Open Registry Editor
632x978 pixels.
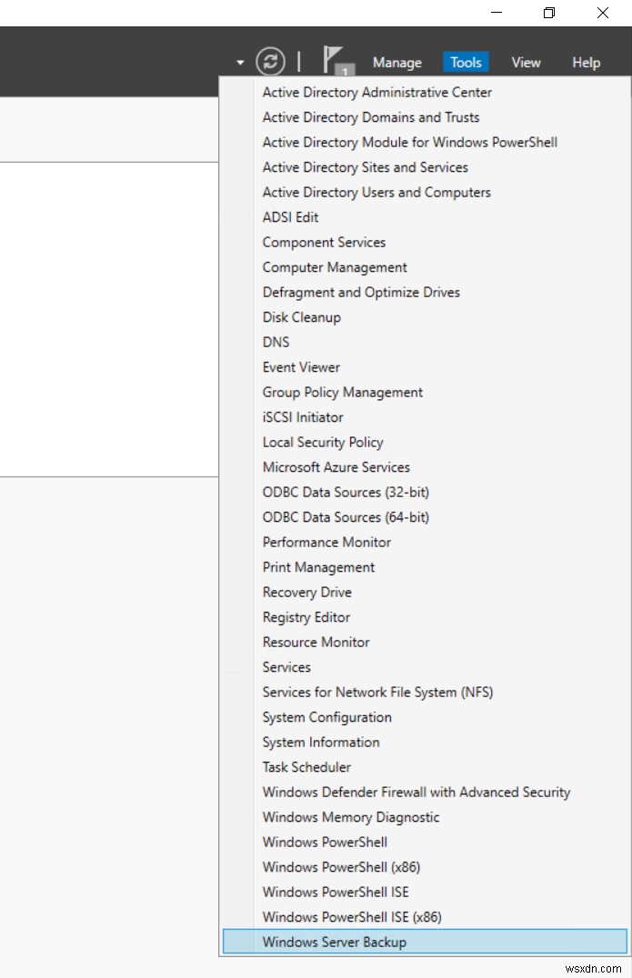[306, 617]
